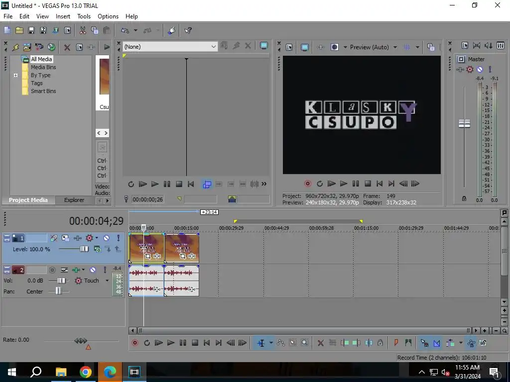Click the globe Get Media icon
The image size is (510, 382).
pyautogui.click(x=51, y=47)
